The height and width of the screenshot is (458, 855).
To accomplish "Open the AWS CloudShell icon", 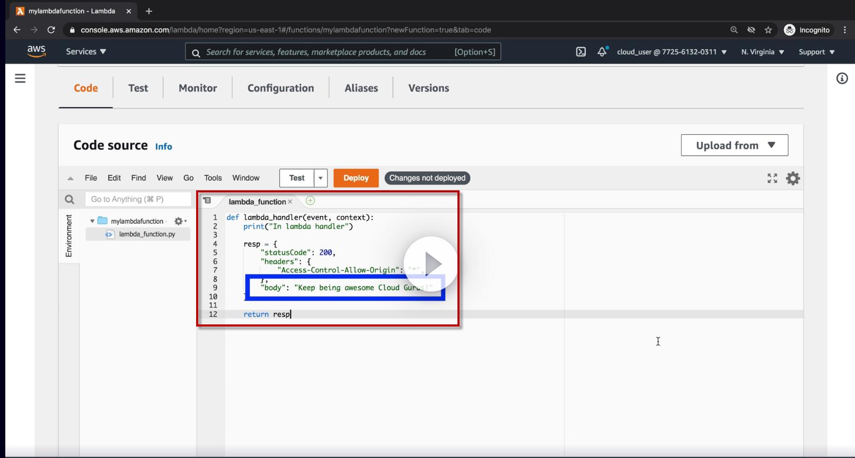I will (x=581, y=52).
